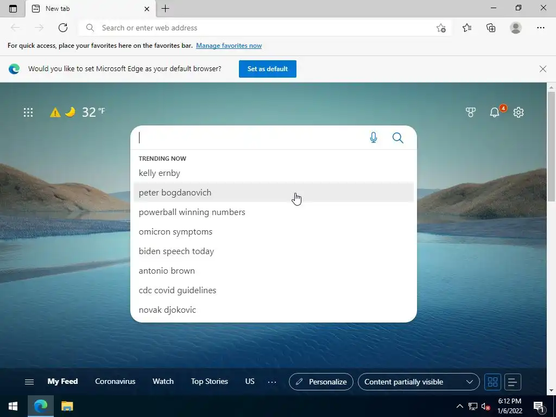Select antonio brown suggestion
The image size is (556, 417).
coord(274,270)
